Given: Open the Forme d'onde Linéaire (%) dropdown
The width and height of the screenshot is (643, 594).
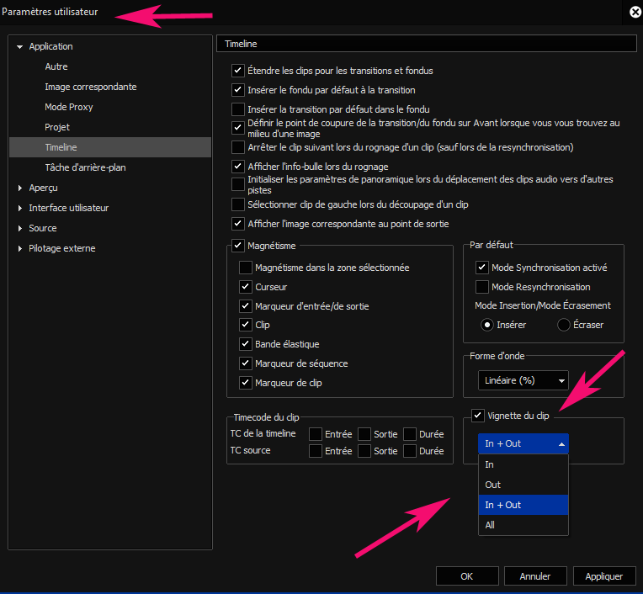Looking at the screenshot, I should (523, 380).
